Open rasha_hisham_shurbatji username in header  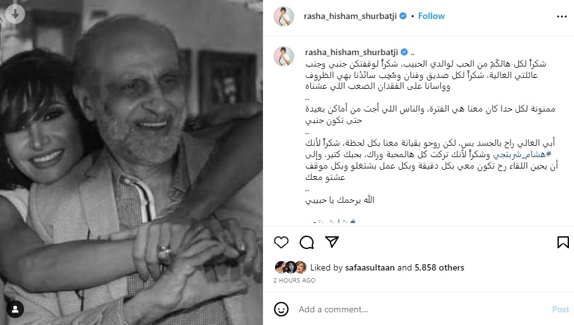(x=350, y=16)
